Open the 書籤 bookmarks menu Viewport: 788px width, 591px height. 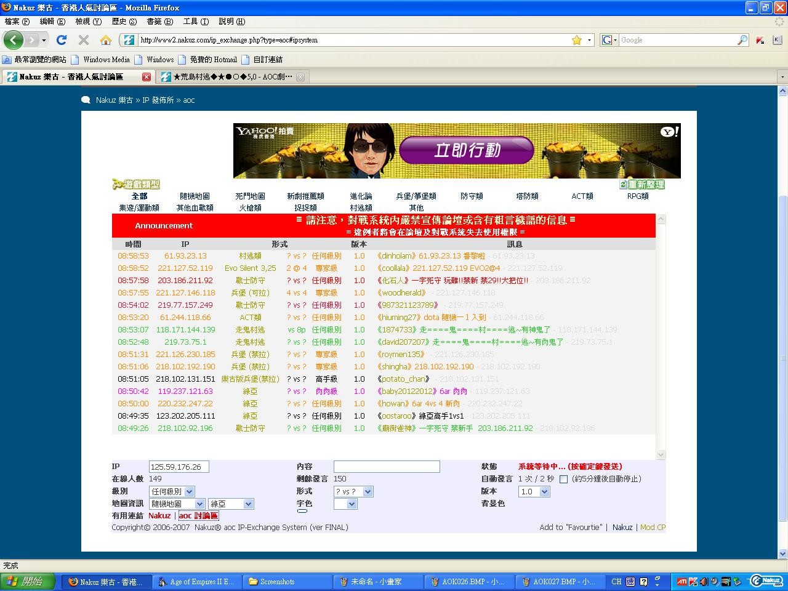click(159, 22)
